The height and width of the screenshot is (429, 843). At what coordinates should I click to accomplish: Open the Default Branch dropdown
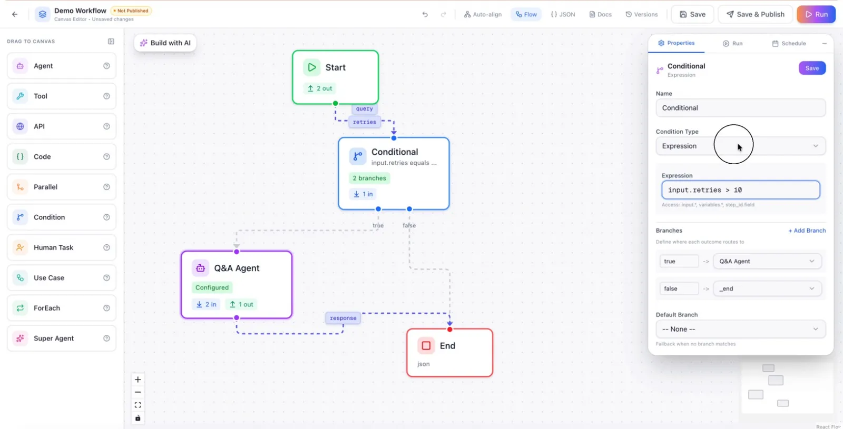pyautogui.click(x=740, y=330)
